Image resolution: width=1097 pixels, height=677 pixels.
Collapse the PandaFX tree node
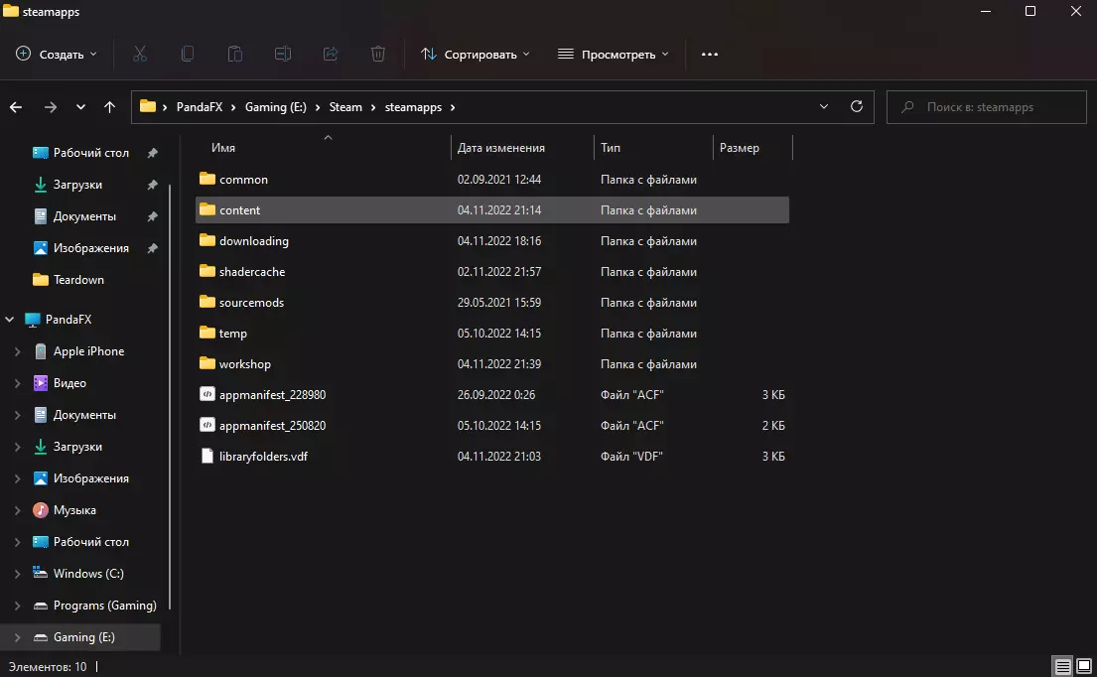[x=10, y=320]
